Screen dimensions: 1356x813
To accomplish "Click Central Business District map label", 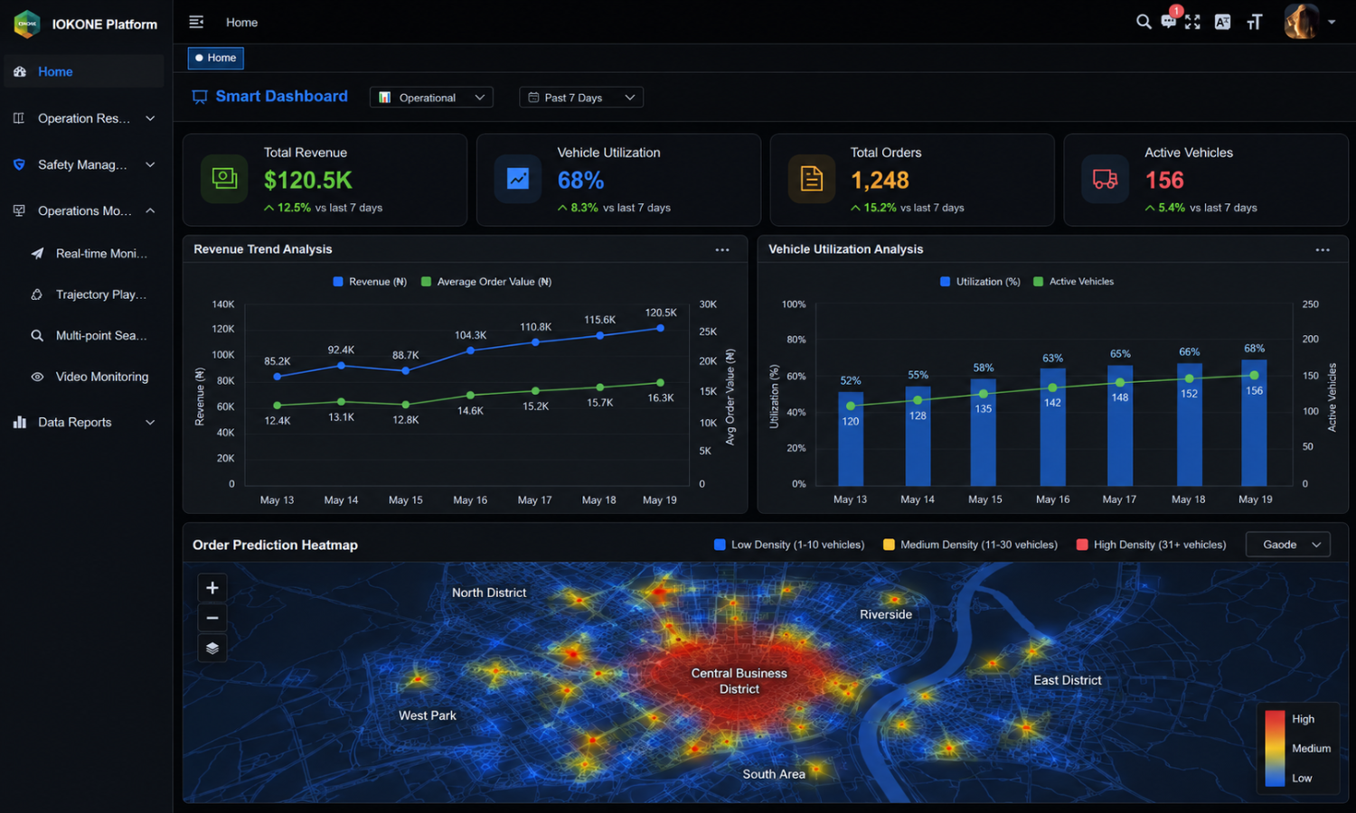I will 739,681.
